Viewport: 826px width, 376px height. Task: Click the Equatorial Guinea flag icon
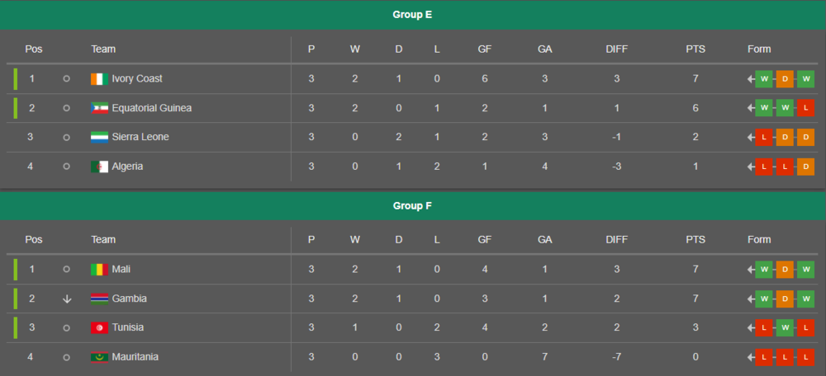click(x=99, y=108)
